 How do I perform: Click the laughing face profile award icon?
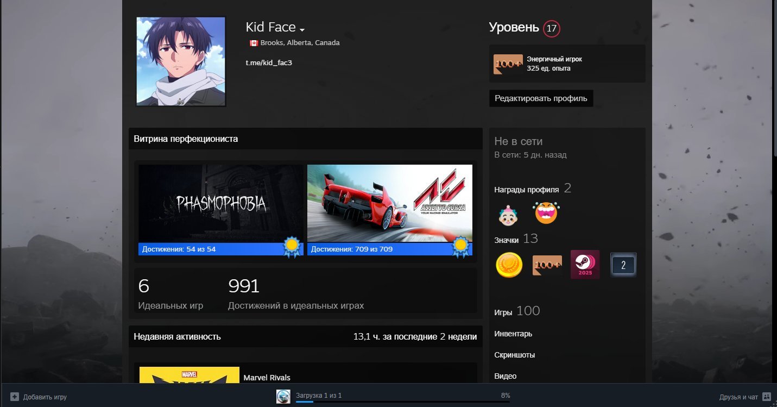click(x=546, y=212)
